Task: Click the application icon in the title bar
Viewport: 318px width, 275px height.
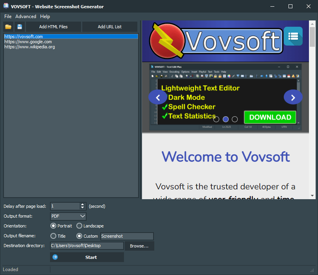Action: [6, 6]
